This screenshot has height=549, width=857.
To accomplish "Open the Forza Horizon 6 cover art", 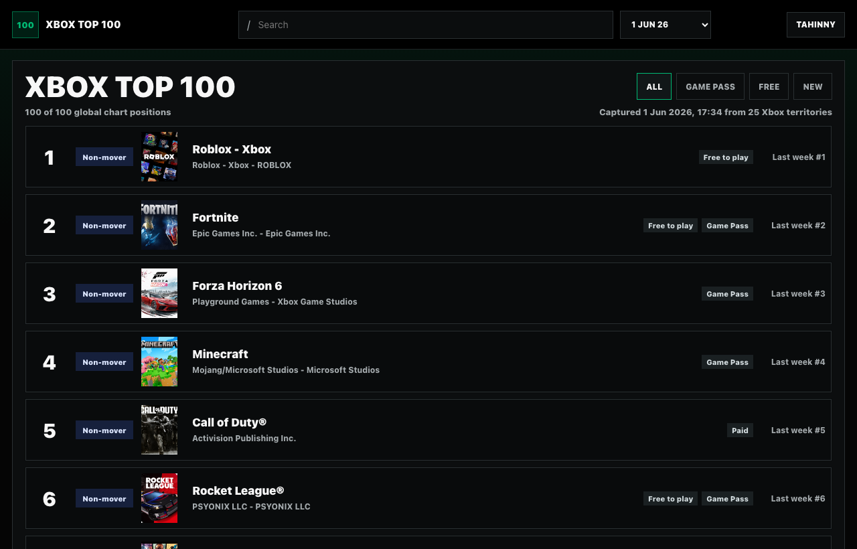I will pyautogui.click(x=159, y=293).
